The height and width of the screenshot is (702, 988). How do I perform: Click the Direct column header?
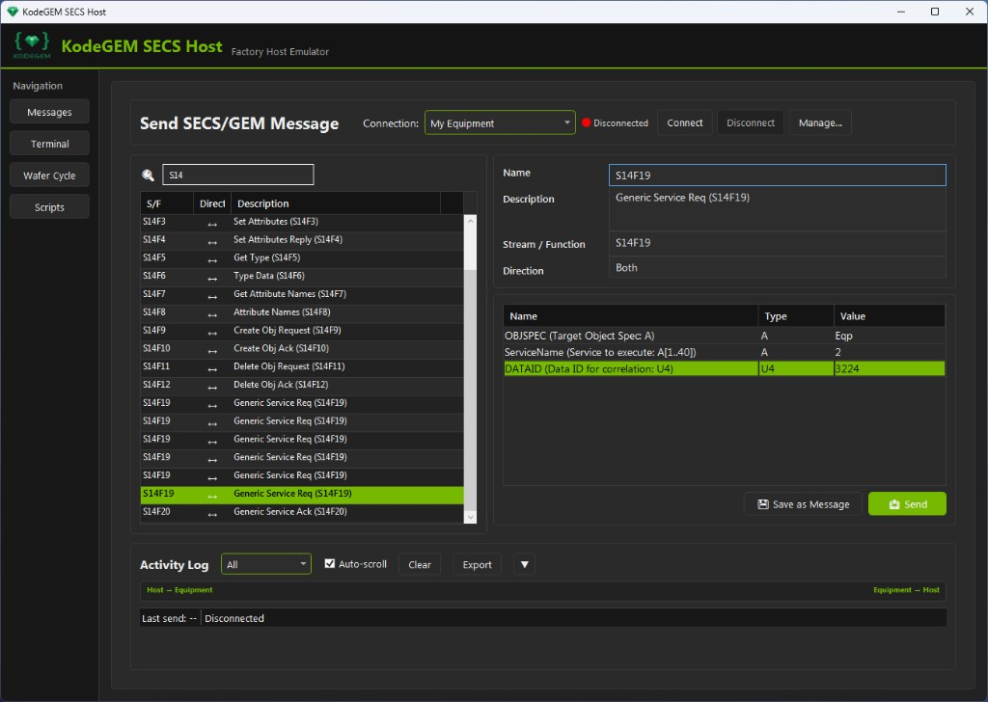(x=212, y=203)
